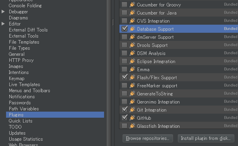The width and height of the screenshot is (238, 146).
Task: Click Install plugin from disk button
Action: (206, 138)
